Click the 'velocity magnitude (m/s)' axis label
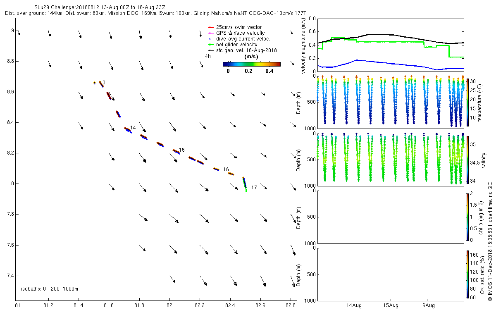This screenshot has width=496, height=310. [304, 47]
